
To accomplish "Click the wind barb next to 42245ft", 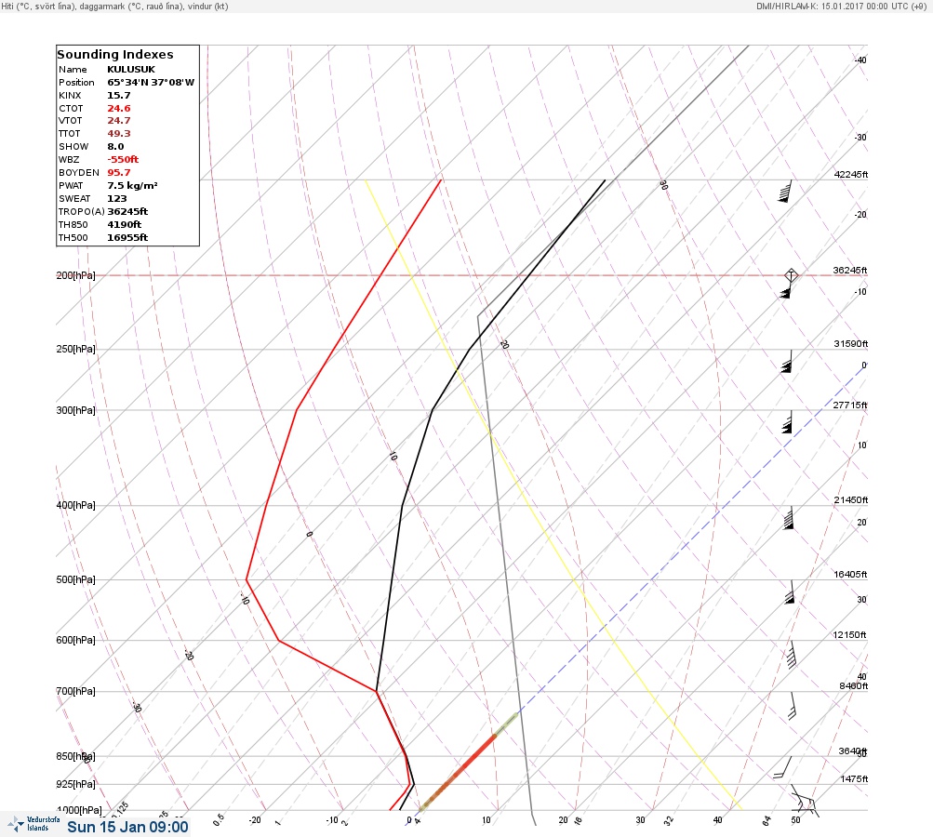I will click(x=785, y=191).
